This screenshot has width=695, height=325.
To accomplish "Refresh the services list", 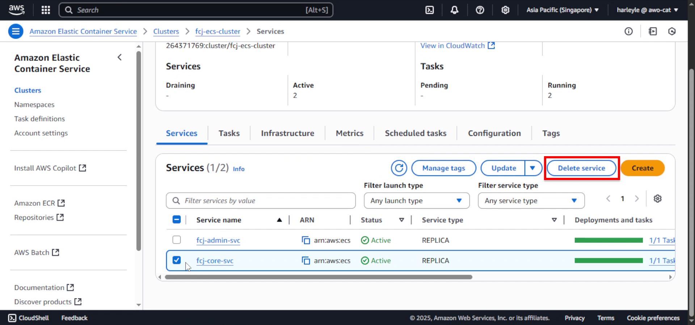I will pos(399,168).
